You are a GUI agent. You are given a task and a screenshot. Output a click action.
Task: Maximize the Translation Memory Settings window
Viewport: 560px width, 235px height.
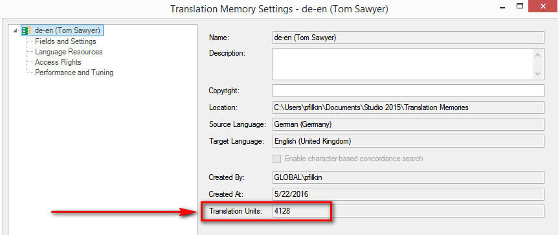click(520, 6)
